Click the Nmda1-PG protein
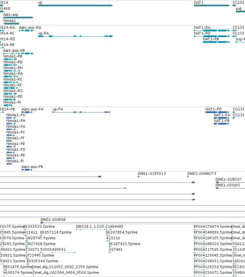245x277 pixels. (11, 118)
